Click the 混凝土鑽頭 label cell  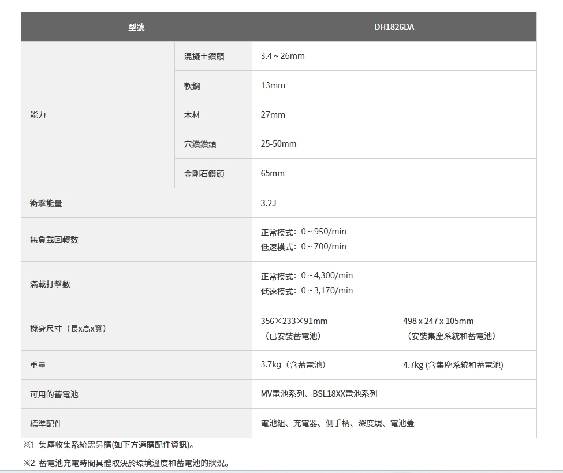[204, 56]
